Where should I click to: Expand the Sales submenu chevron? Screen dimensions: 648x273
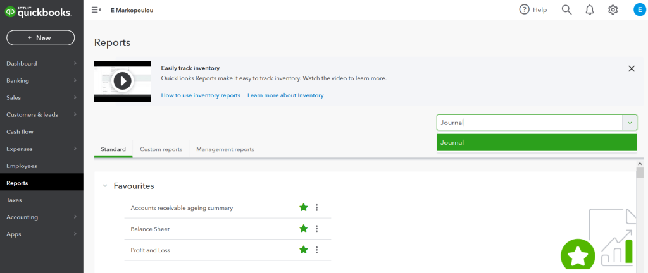point(75,98)
